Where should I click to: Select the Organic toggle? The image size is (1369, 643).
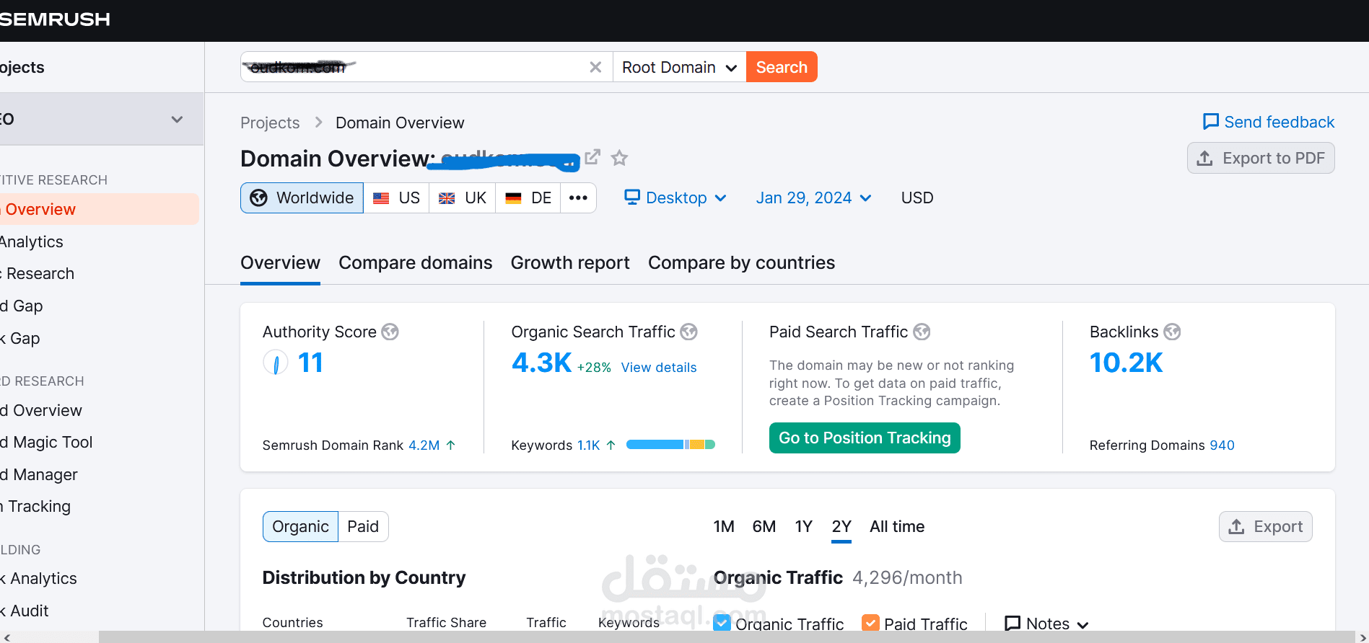click(300, 526)
